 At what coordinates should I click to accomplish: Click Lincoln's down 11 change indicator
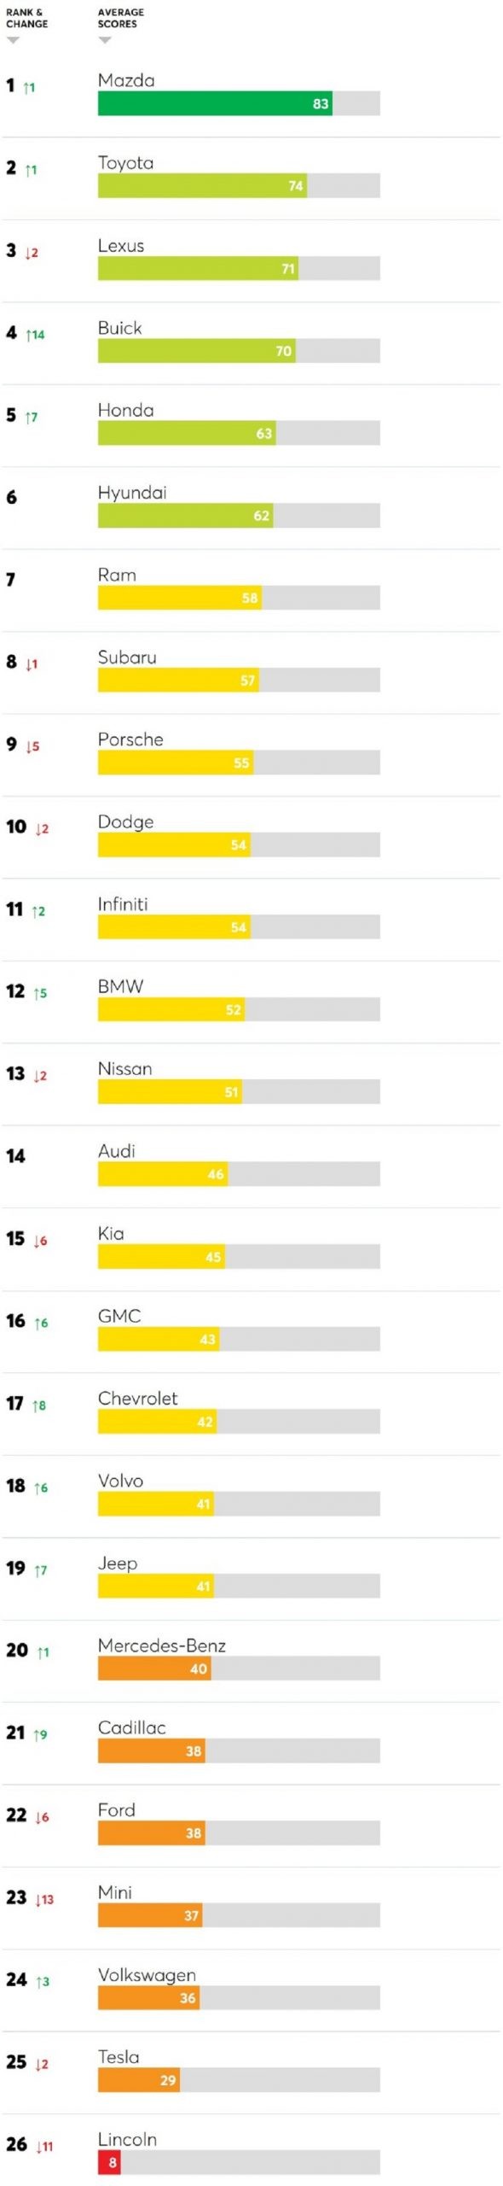coord(44,2147)
